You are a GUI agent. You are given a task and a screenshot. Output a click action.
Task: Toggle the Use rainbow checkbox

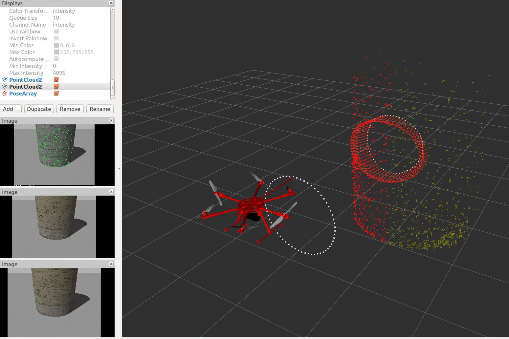(x=56, y=31)
